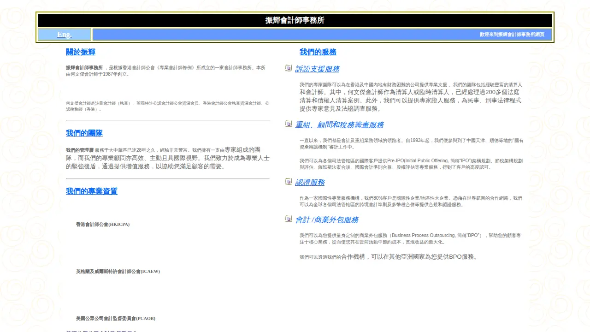This screenshot has width=590, height=332.
Task: Switch to English with the Eng. button
Action: (65, 35)
